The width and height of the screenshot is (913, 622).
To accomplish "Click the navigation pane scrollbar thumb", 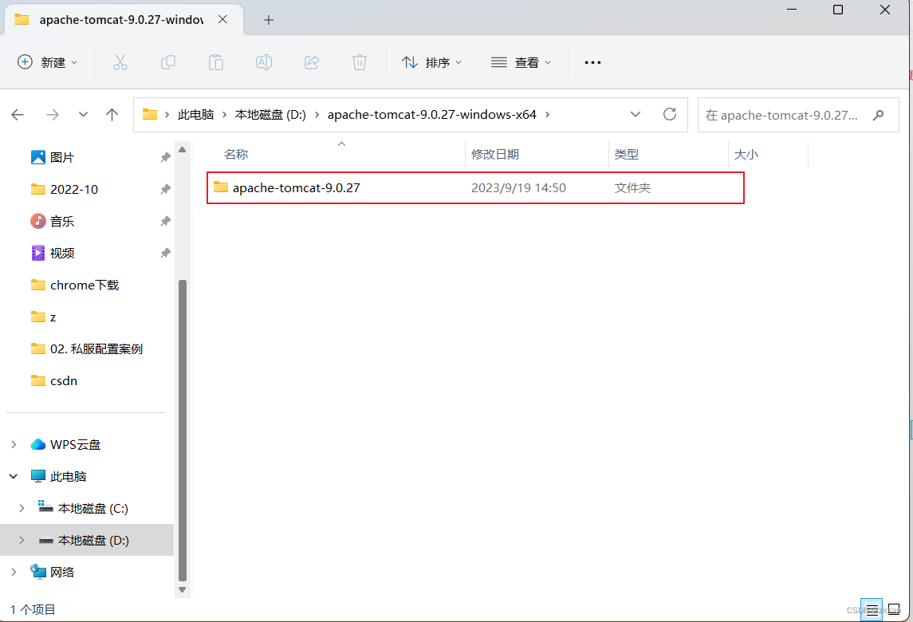I will pyautogui.click(x=183, y=431).
